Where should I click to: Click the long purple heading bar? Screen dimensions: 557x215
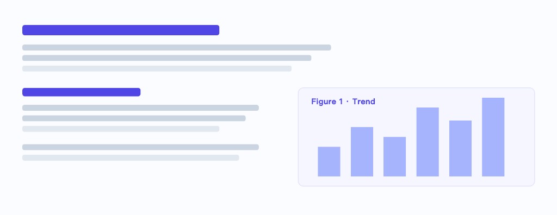tap(121, 30)
